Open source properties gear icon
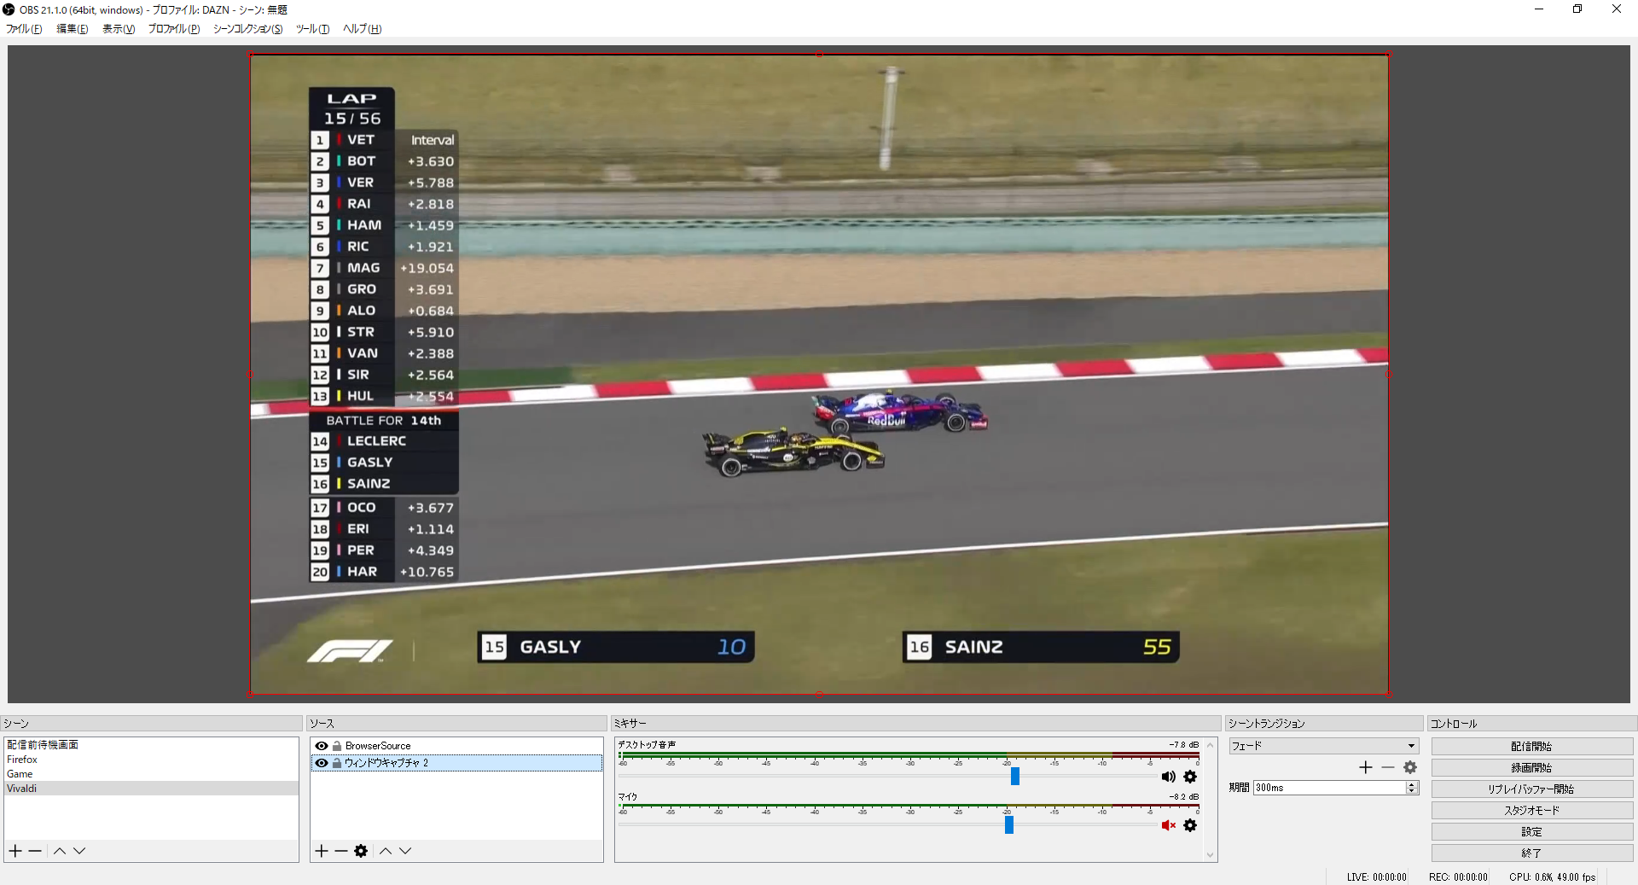1638x885 pixels. 361,851
